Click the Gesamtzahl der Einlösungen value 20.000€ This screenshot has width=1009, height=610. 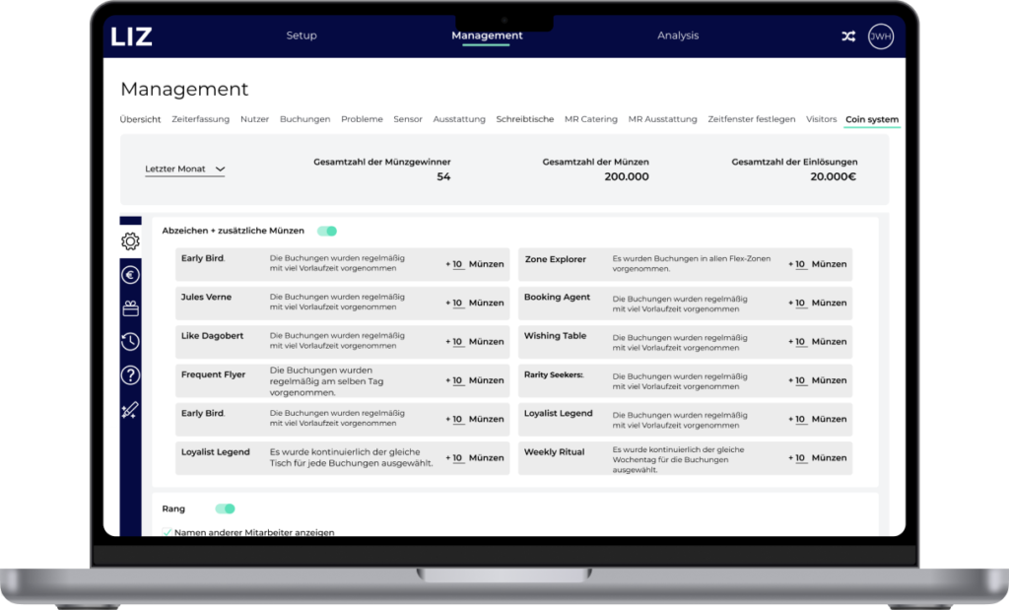[x=833, y=177]
